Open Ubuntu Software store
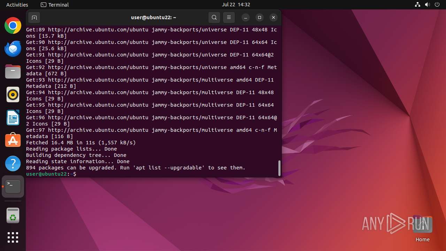The height and width of the screenshot is (251, 446). [x=13, y=140]
